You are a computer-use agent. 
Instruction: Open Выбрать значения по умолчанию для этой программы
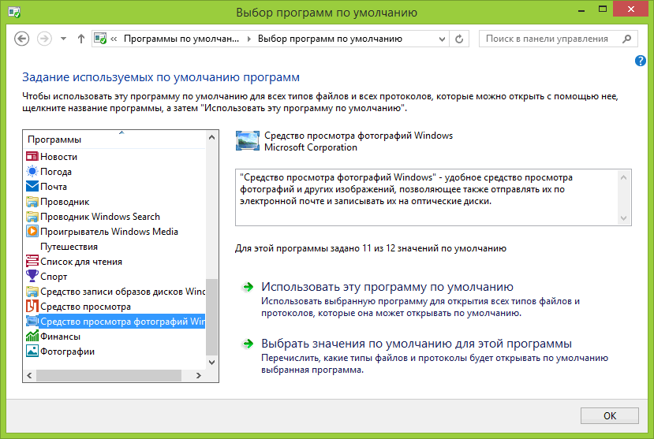pos(416,344)
